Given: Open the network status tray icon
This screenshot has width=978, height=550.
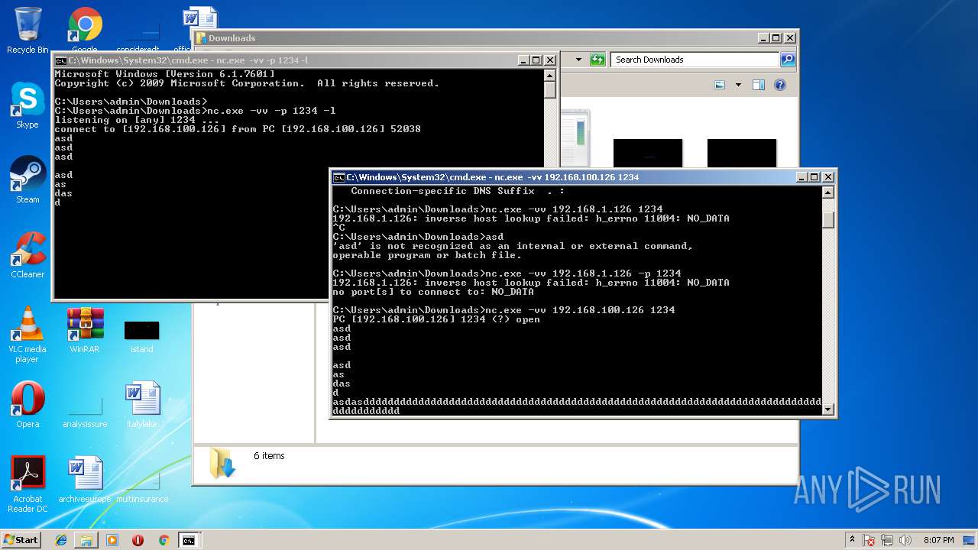Looking at the screenshot, I should pos(888,540).
